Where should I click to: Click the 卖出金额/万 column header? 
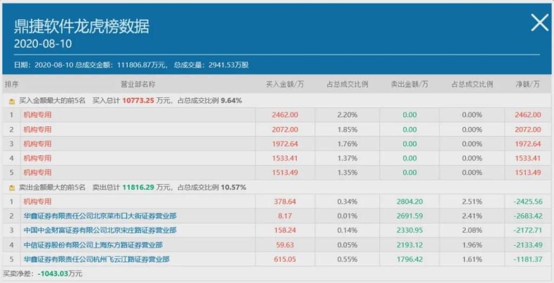tap(410, 84)
